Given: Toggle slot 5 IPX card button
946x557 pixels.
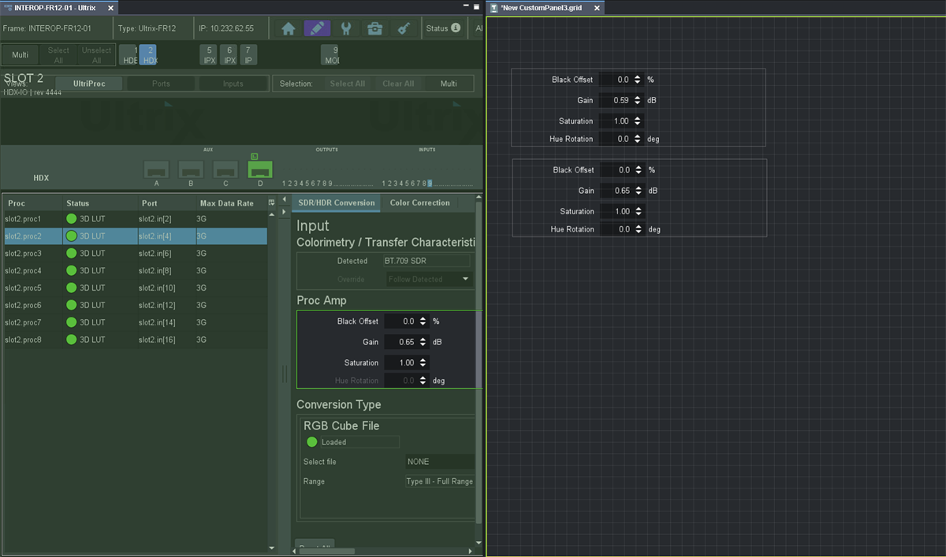Looking at the screenshot, I should point(210,55).
